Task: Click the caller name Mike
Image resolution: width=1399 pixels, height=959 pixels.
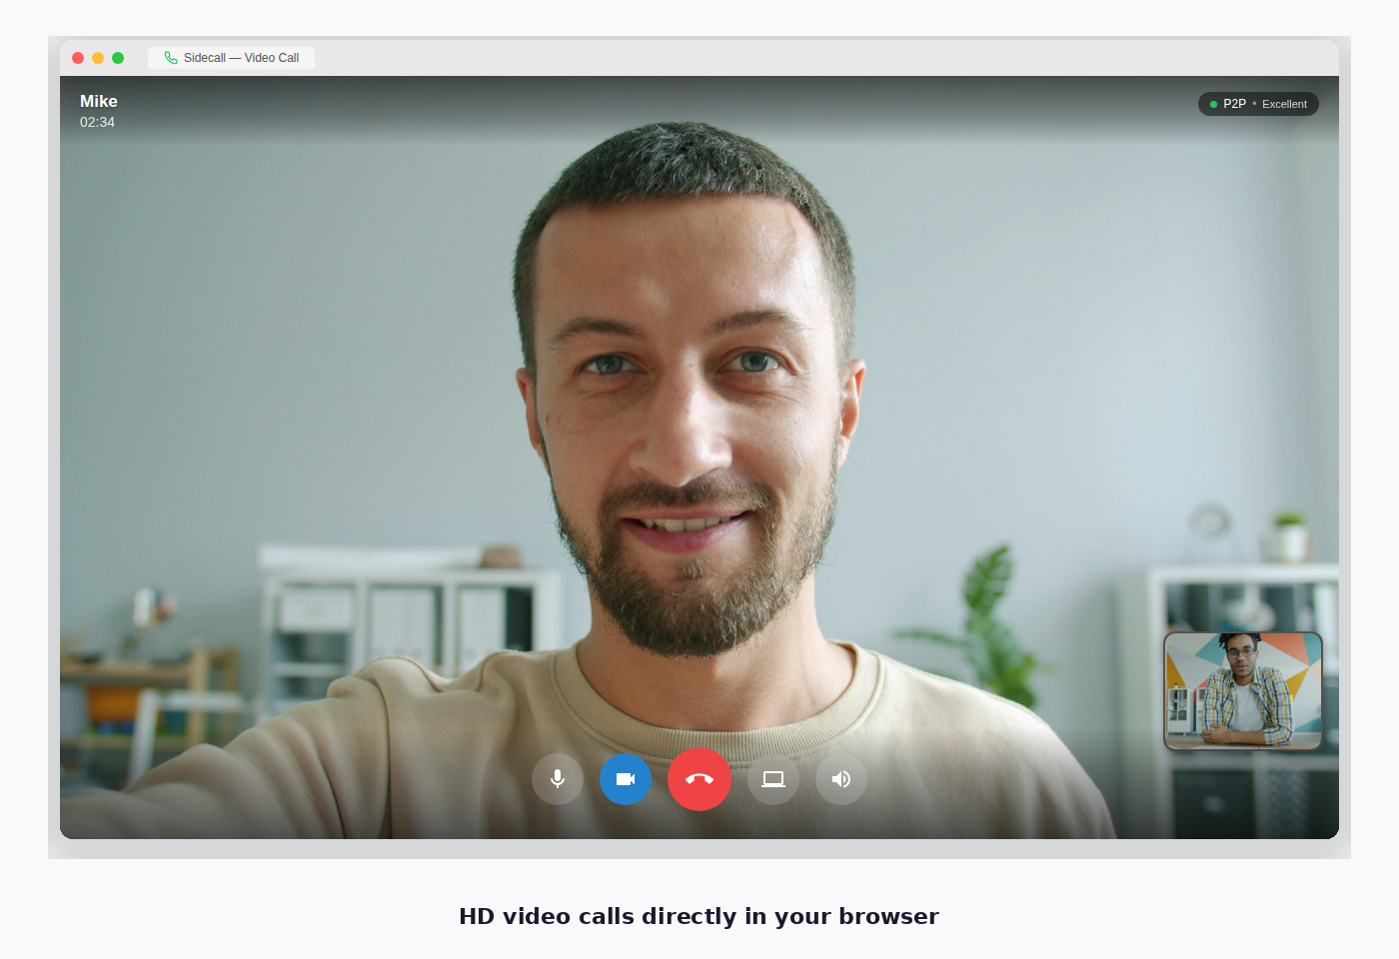Action: [98, 101]
